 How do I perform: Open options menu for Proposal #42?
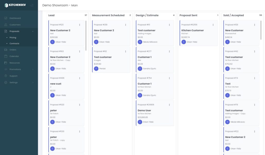click(254, 51)
